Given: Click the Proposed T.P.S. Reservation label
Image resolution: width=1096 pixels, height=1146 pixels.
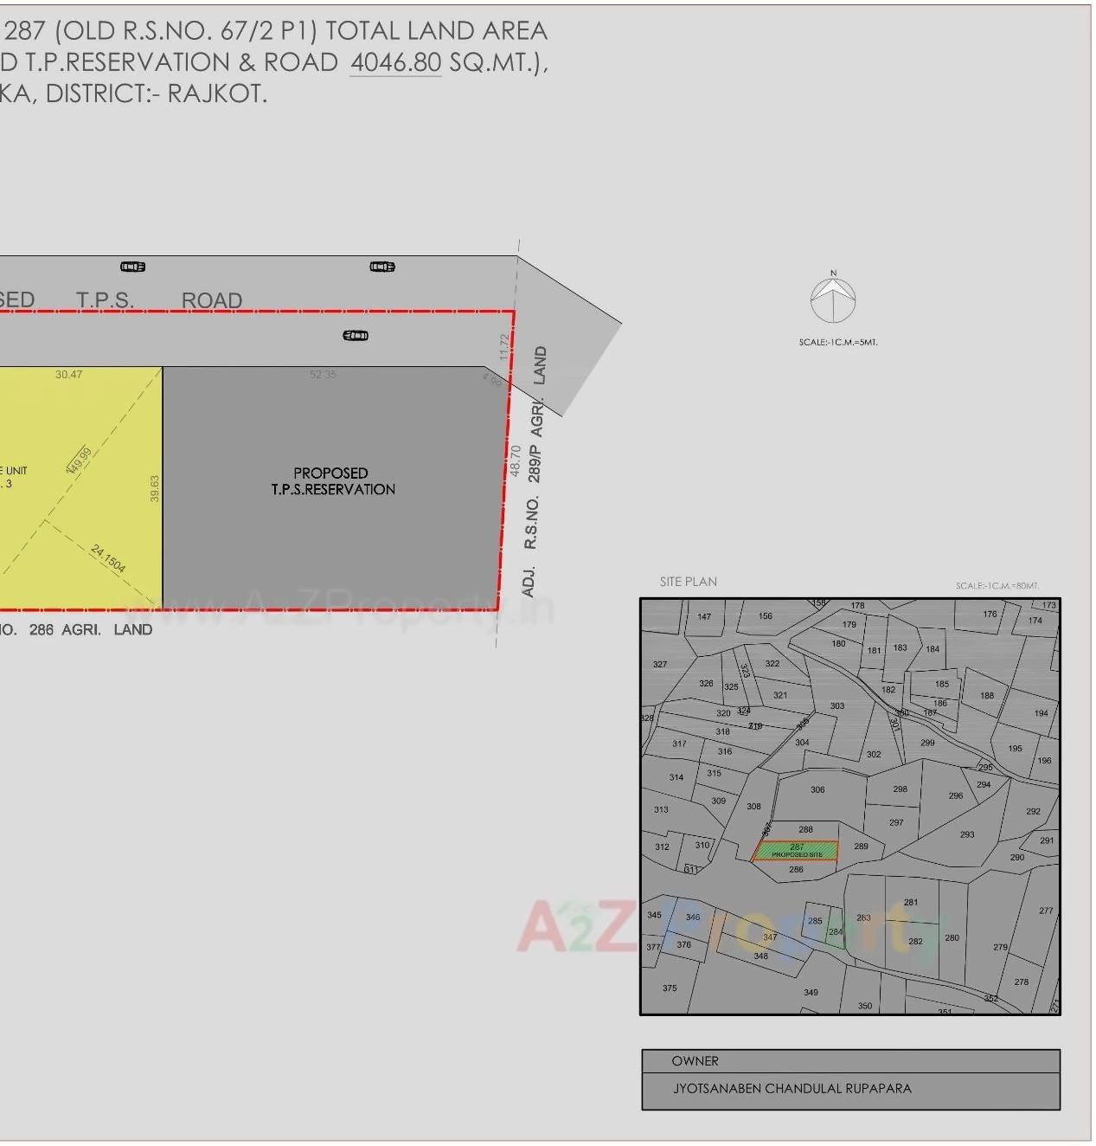Looking at the screenshot, I should tap(332, 481).
